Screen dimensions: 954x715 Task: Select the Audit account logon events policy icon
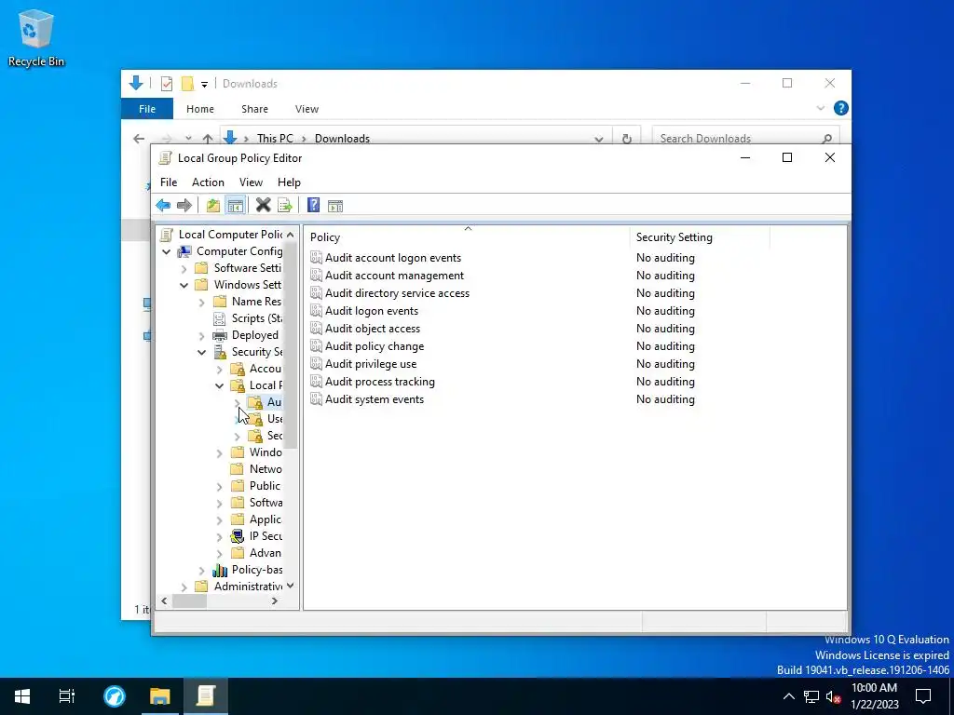coord(316,258)
